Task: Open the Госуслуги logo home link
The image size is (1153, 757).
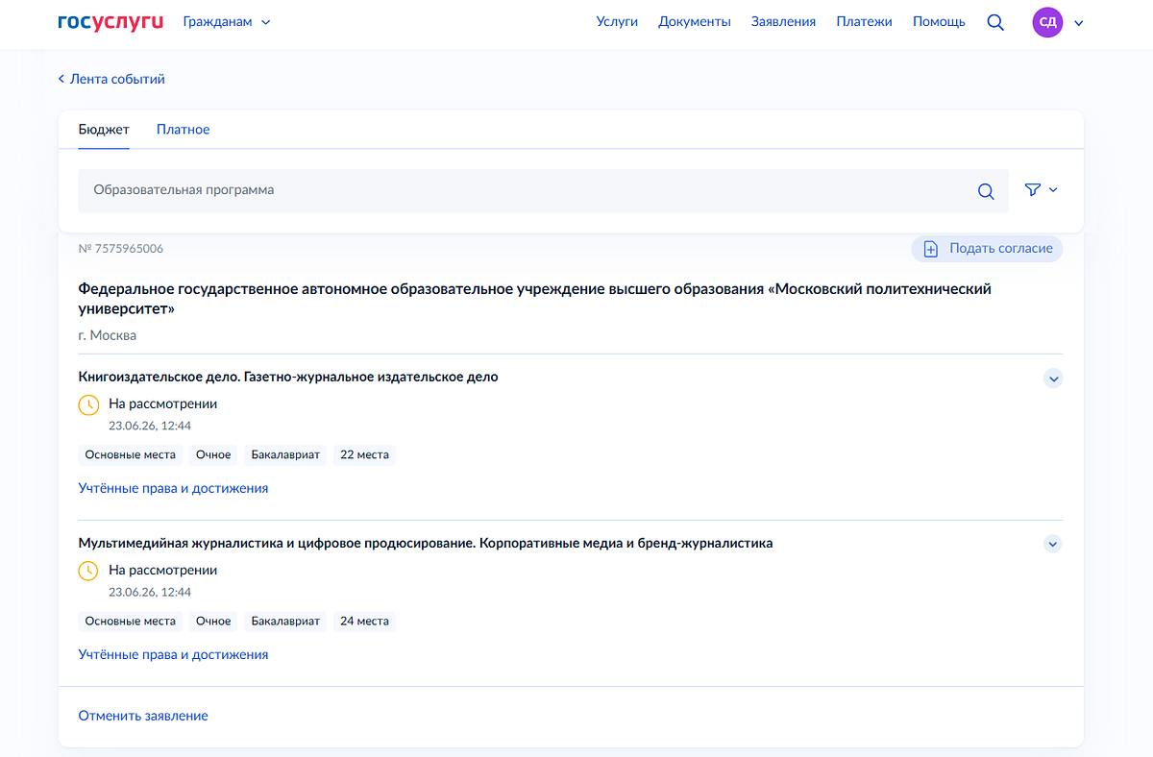Action: click(110, 21)
